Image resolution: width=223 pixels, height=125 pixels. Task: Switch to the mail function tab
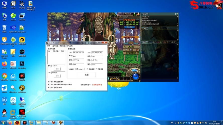tap(55, 46)
